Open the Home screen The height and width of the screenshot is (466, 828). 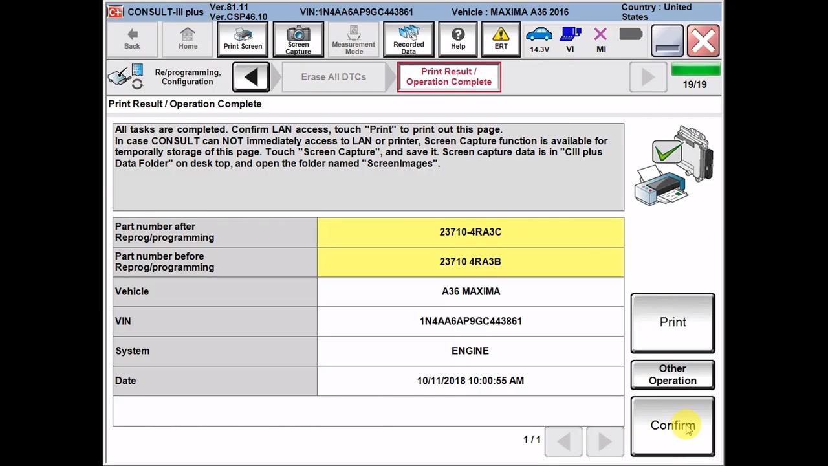coord(188,39)
